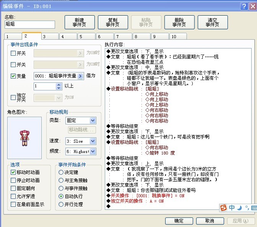Click the 确定 button

click(179, 221)
